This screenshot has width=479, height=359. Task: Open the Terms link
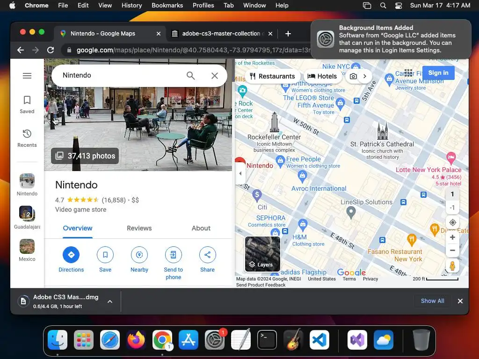click(x=349, y=279)
